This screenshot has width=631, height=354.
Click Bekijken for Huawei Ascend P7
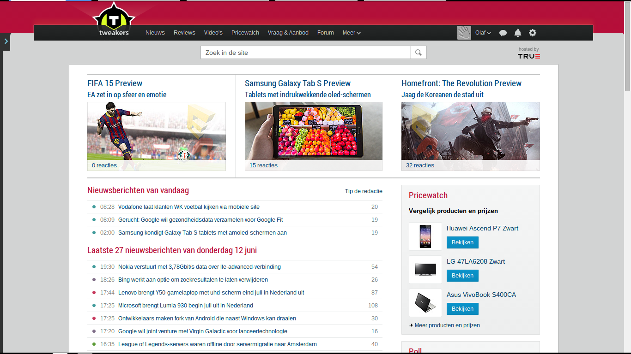pos(462,242)
